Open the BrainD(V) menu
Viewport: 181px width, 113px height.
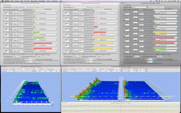tap(42, 1)
